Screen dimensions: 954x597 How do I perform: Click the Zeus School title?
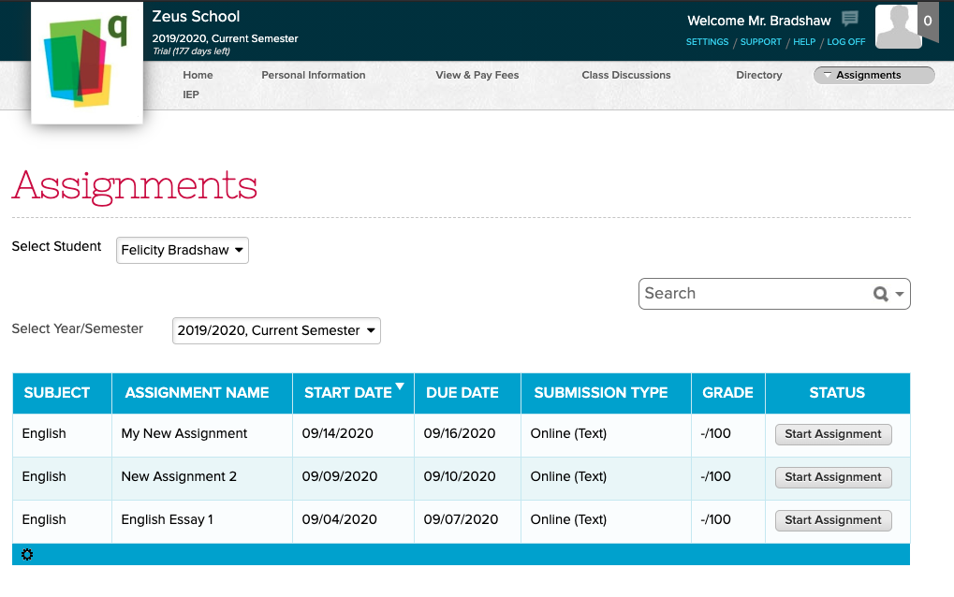coord(196,17)
